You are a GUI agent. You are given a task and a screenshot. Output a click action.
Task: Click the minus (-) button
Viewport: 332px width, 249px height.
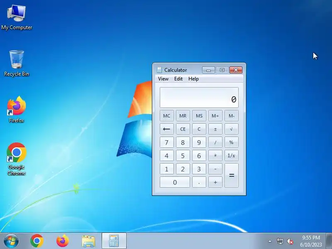coord(215,169)
